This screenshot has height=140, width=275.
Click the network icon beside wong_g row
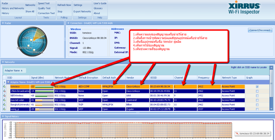click(4, 109)
